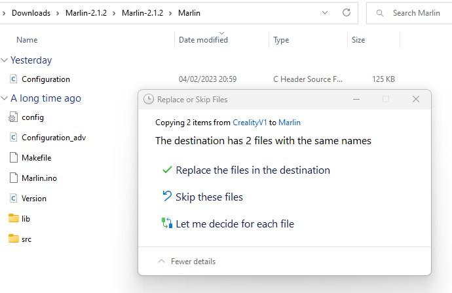Choose Skip these files

tap(208, 197)
